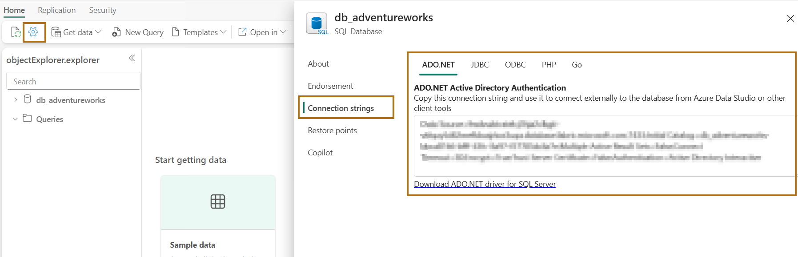
Task: Switch to the Replication tab
Action: [56, 10]
